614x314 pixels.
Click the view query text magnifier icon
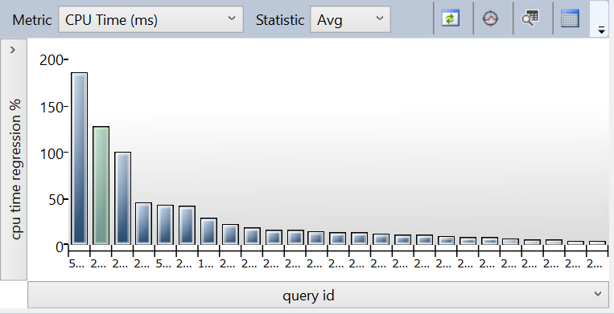click(530, 18)
